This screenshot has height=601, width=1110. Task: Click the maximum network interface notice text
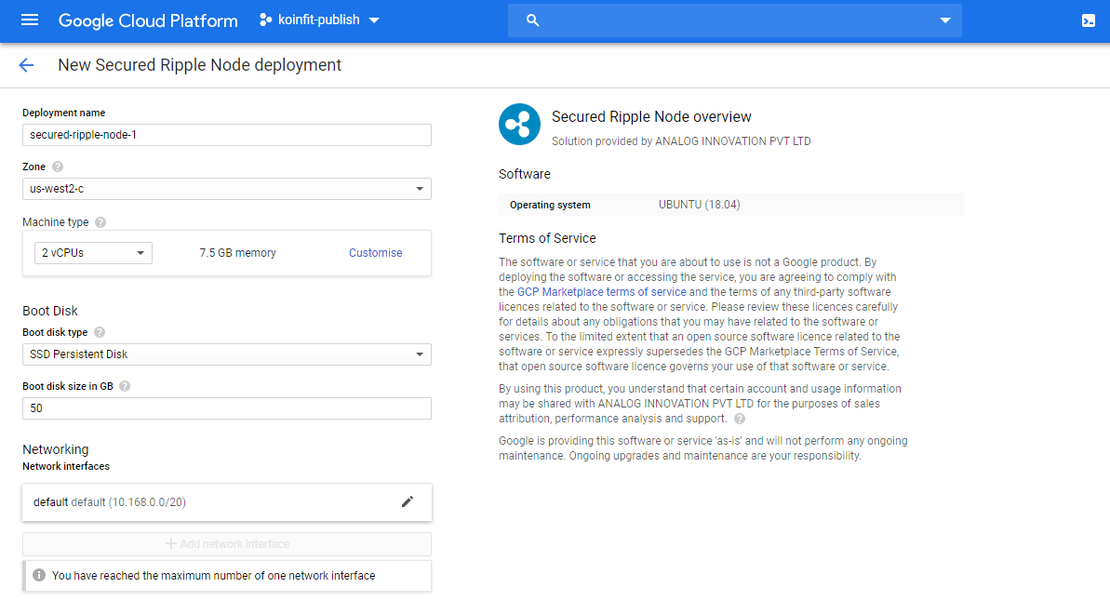214,576
